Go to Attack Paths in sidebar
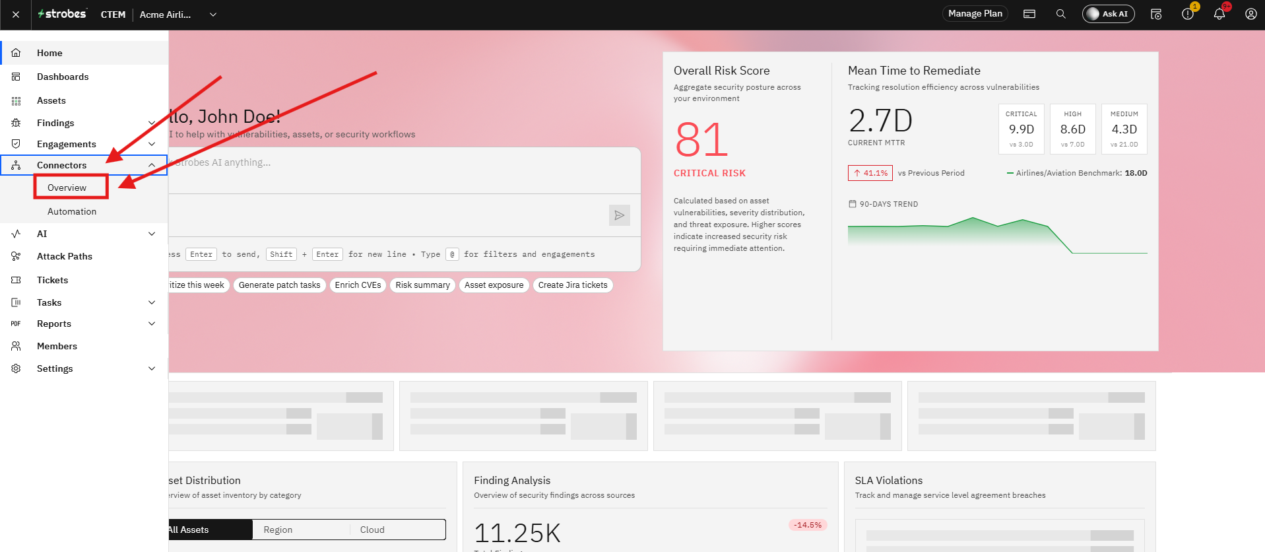 [65, 256]
